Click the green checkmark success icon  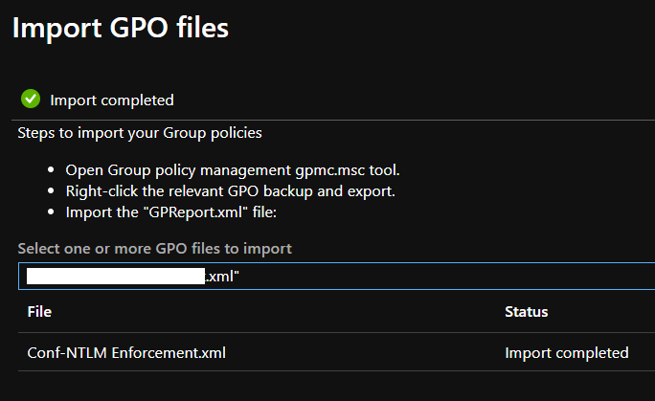(x=30, y=99)
